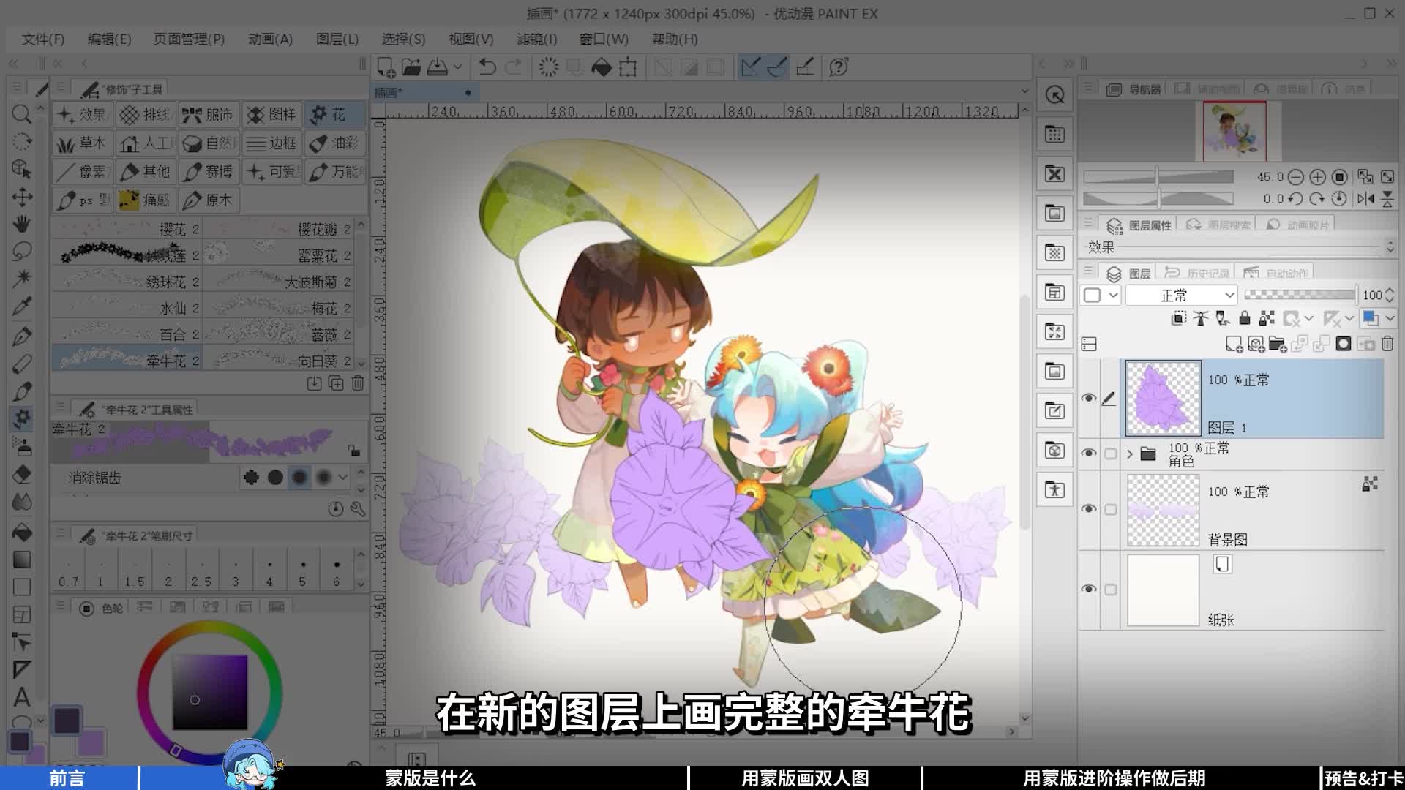Open the 正常 blending mode dropdown
Image resolution: width=1405 pixels, height=790 pixels.
[x=1181, y=295]
